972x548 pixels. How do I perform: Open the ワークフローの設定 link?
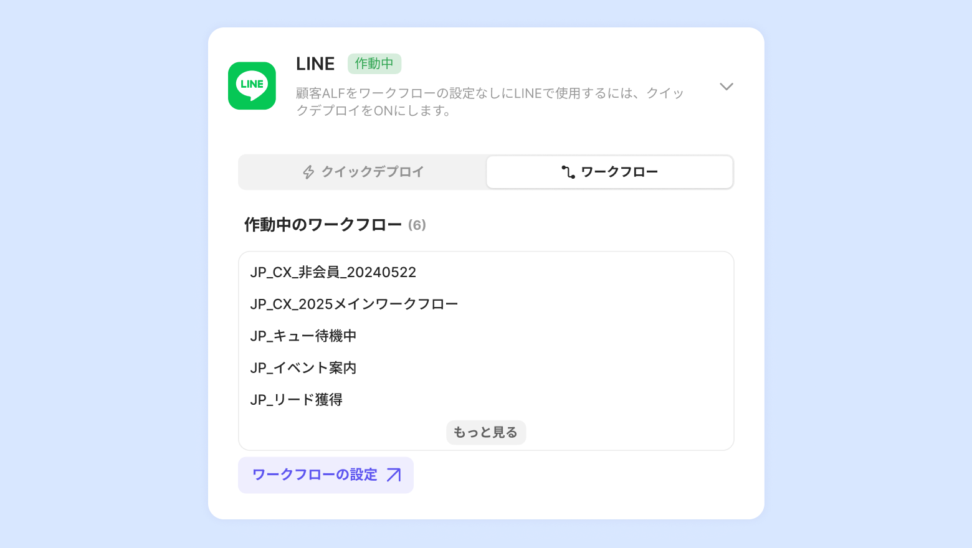pos(315,475)
